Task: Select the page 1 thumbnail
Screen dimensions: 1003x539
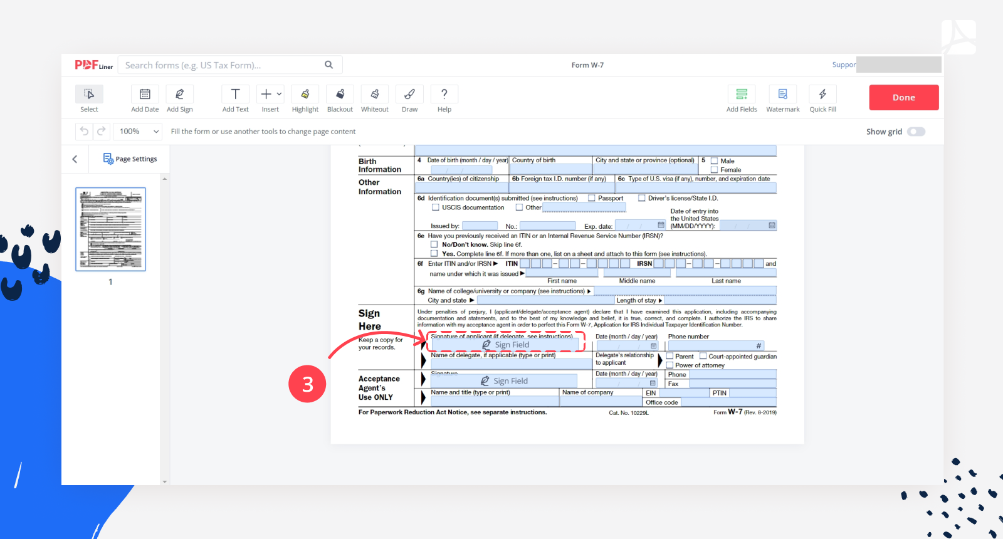Action: click(x=110, y=229)
